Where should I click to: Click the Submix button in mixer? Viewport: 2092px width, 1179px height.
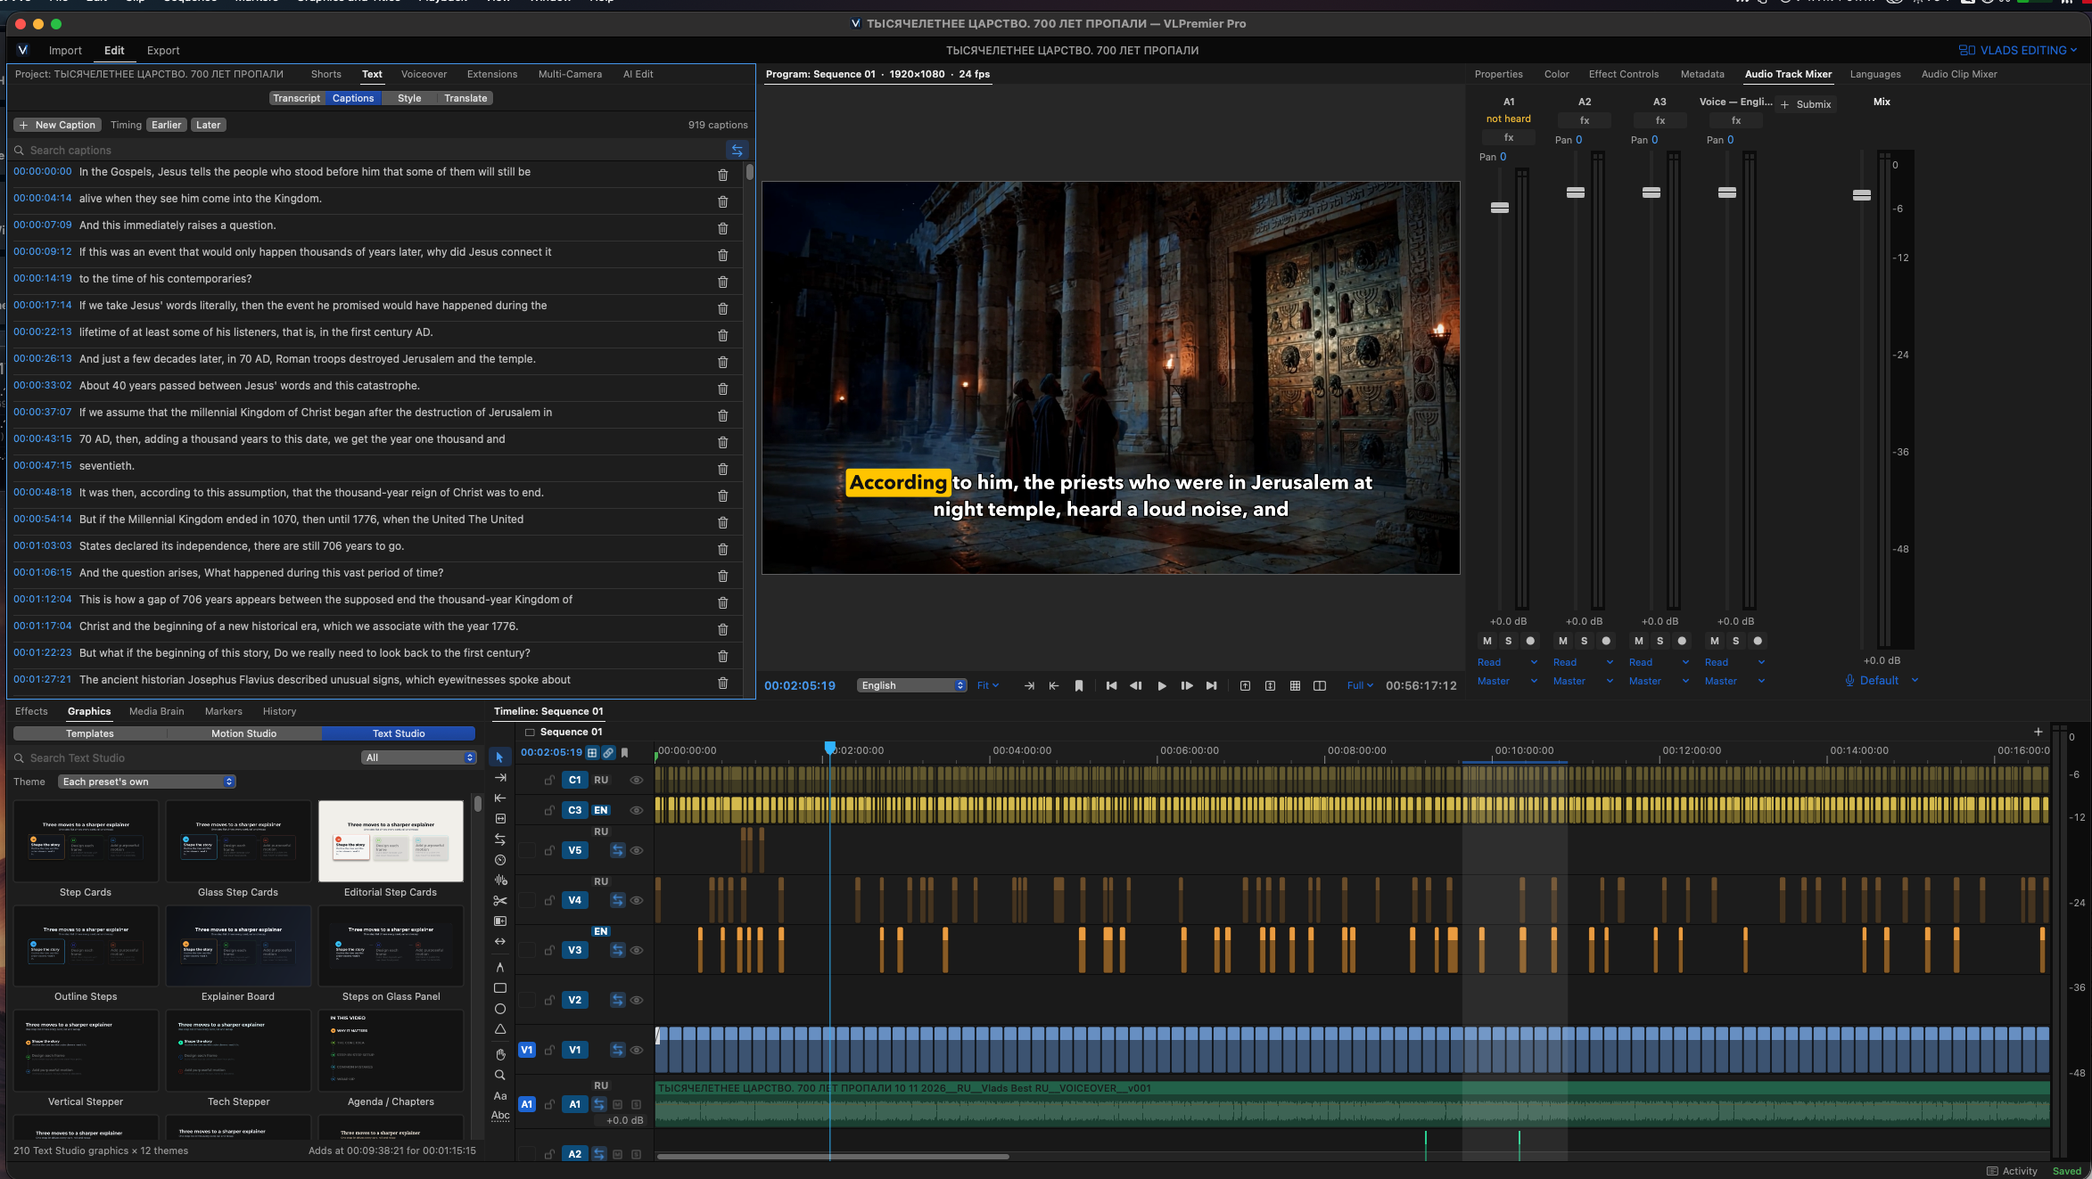[1806, 104]
